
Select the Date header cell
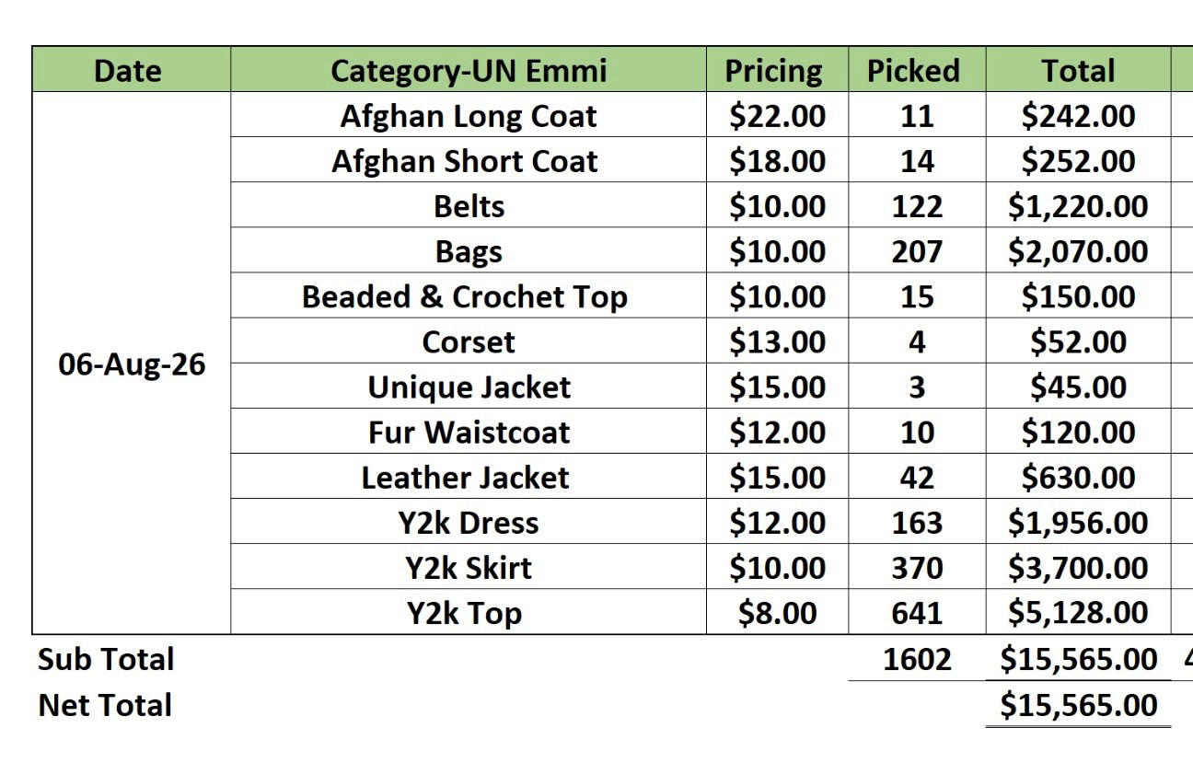(x=131, y=70)
